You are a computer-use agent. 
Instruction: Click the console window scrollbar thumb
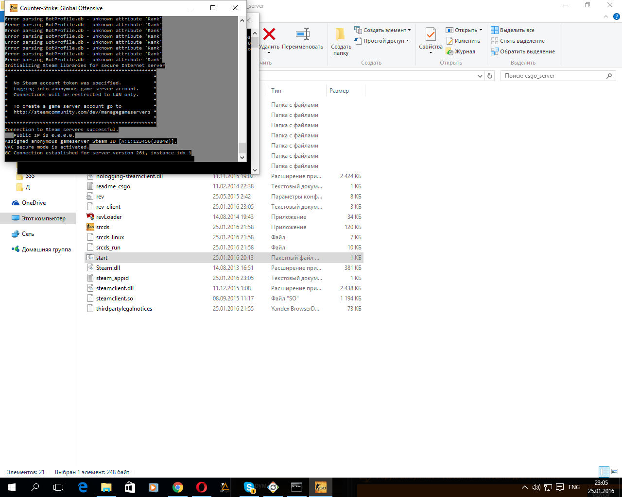pyautogui.click(x=242, y=148)
